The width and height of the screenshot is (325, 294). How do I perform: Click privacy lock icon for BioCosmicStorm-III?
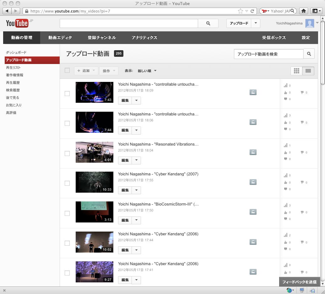click(253, 212)
